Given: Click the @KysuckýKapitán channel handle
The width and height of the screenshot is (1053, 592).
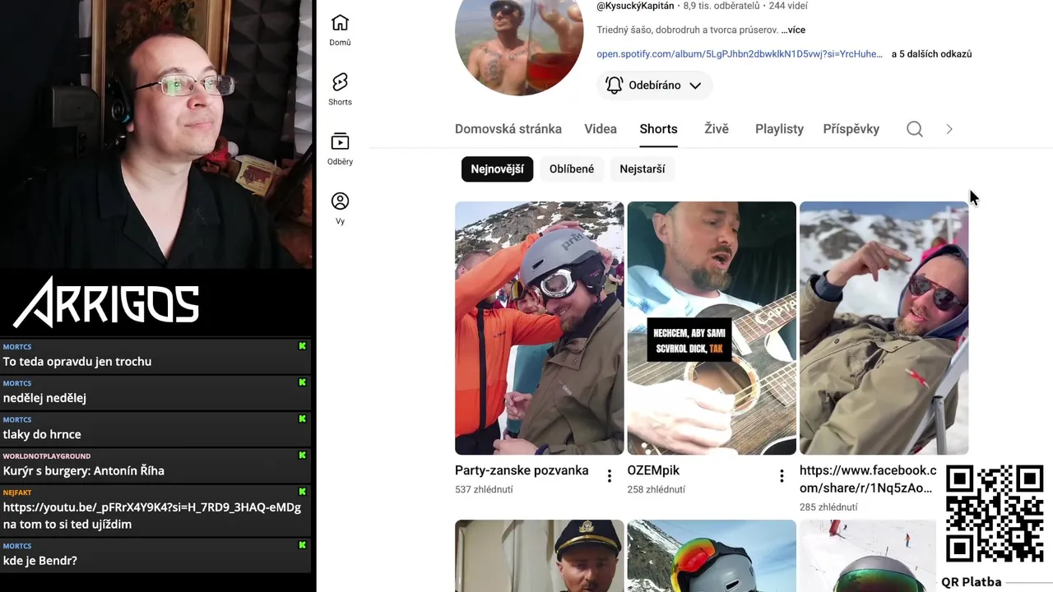Looking at the screenshot, I should (x=636, y=6).
